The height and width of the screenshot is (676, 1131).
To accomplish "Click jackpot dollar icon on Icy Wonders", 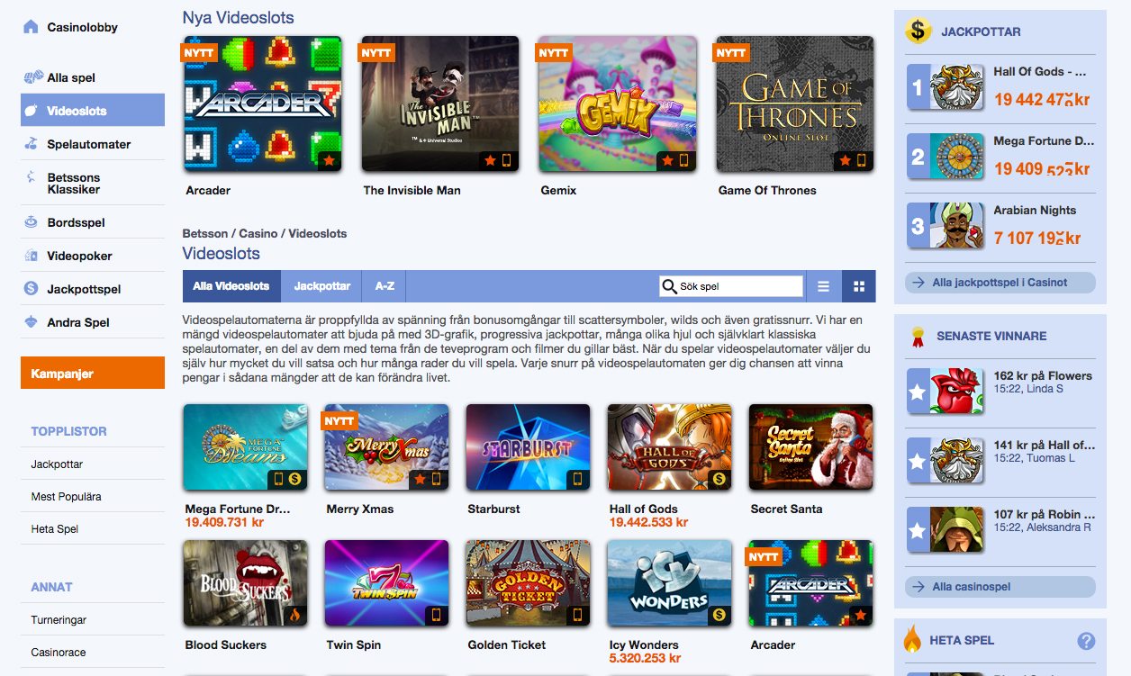I will pos(719,615).
